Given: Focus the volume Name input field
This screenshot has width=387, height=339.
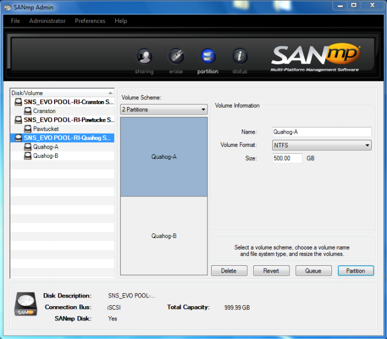Looking at the screenshot, I should coord(322,132).
